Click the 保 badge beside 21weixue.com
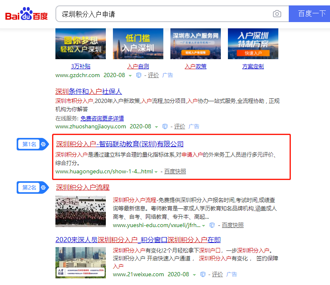This screenshot has height=285, width=330. (203, 274)
